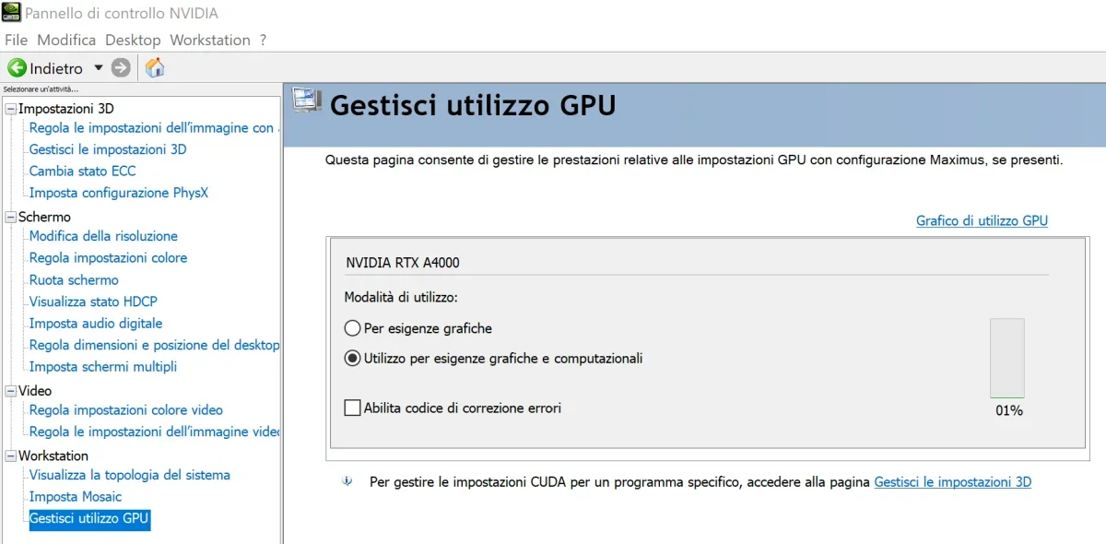This screenshot has width=1106, height=544.
Task: Open the Desktop menu
Action: (133, 40)
